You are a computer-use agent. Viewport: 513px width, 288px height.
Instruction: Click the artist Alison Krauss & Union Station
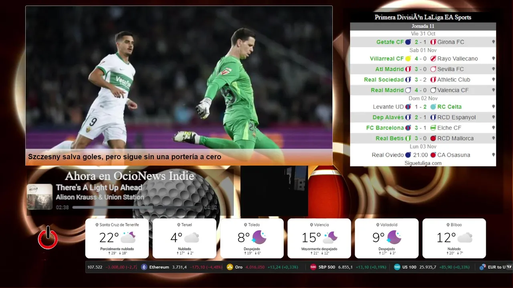(100, 197)
